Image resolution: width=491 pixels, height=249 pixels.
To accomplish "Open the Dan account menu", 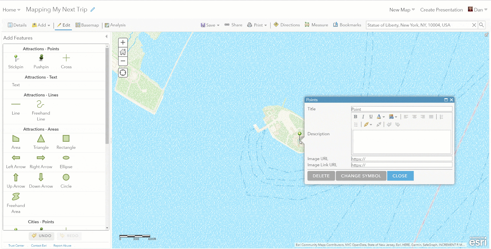I will pyautogui.click(x=478, y=10).
